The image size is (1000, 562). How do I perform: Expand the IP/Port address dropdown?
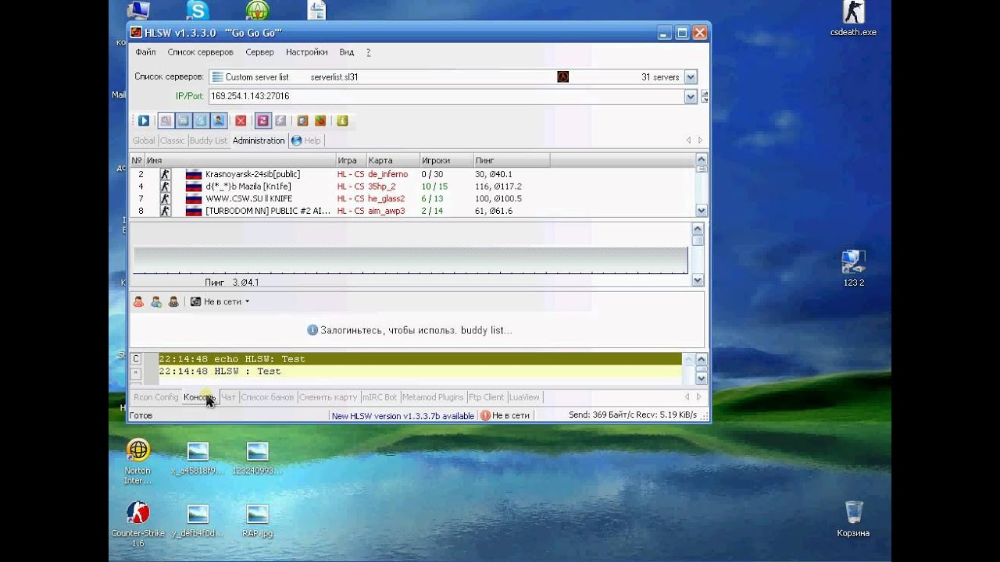point(691,97)
